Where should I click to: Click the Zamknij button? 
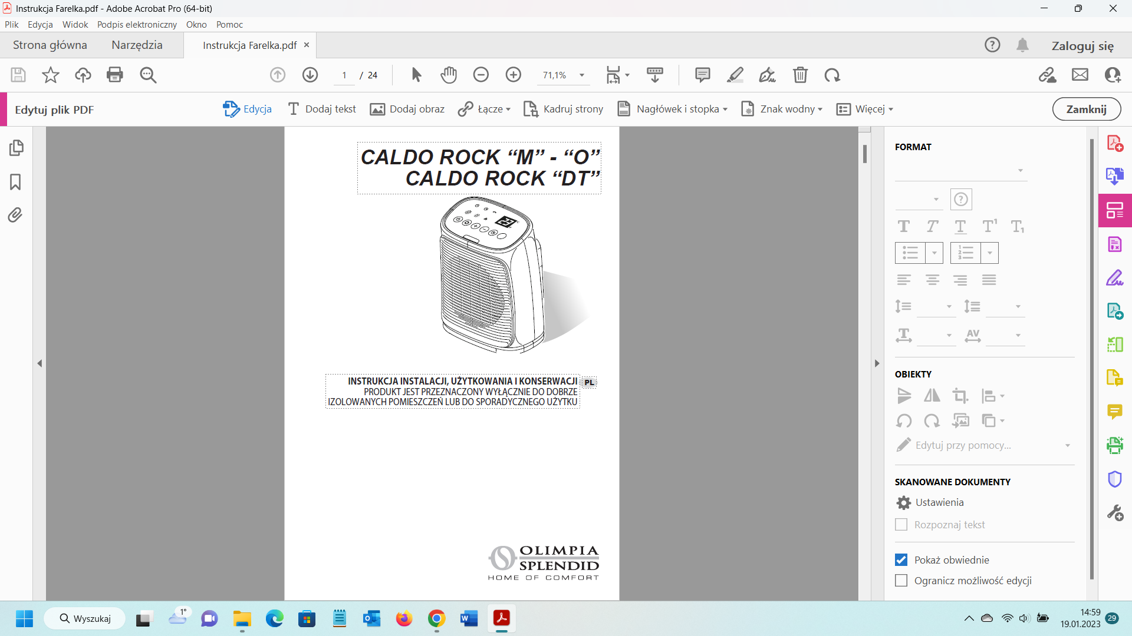click(x=1087, y=109)
